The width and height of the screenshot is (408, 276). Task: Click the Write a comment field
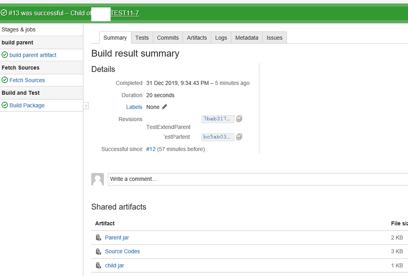click(x=258, y=179)
